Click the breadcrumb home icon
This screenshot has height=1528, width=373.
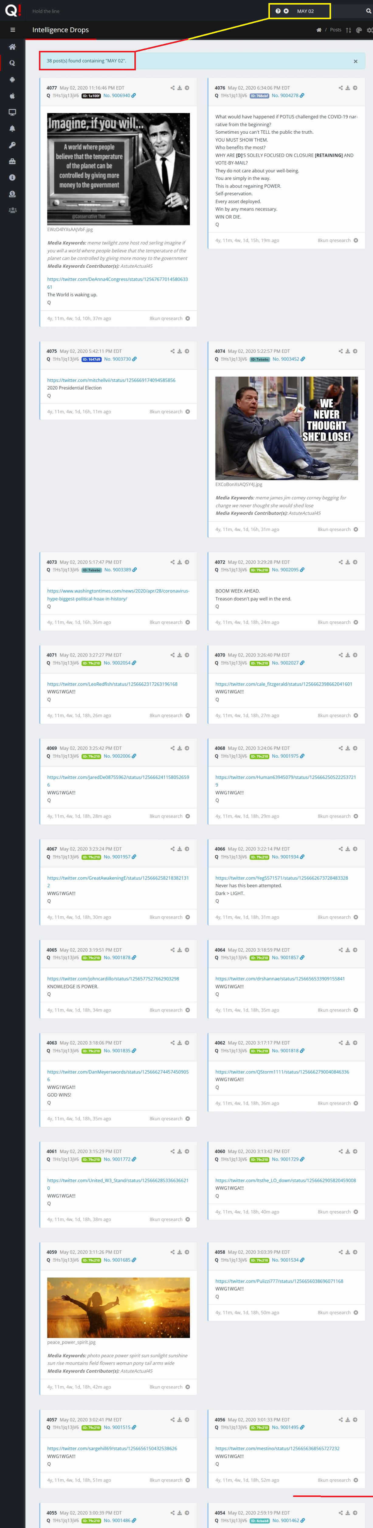(x=319, y=30)
